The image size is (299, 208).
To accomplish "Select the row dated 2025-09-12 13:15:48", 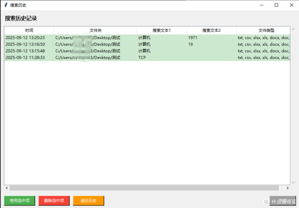I will point(147,51).
